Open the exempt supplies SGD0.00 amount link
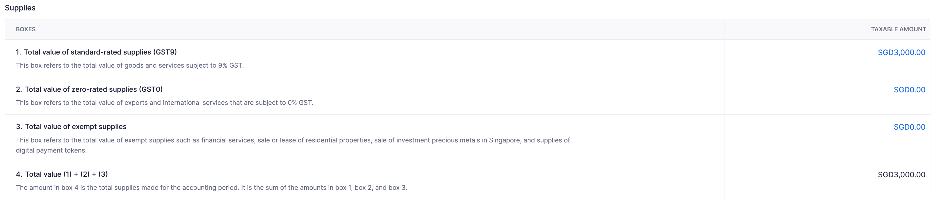Screen dimensions: 937x208 [x=909, y=127]
